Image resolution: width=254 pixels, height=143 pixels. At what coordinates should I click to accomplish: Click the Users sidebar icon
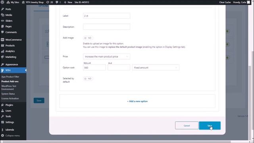click(x=2, y=111)
